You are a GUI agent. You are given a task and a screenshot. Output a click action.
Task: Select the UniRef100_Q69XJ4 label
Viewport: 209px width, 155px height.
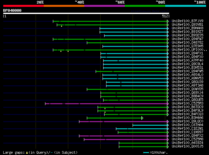coord(187,93)
